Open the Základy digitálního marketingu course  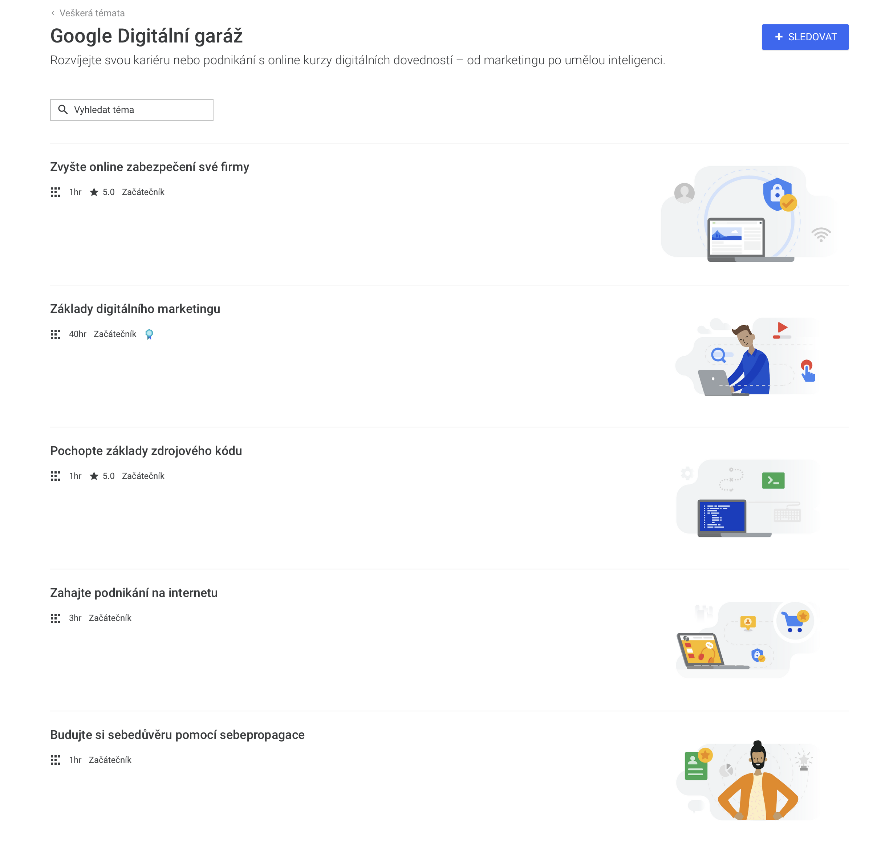(135, 308)
